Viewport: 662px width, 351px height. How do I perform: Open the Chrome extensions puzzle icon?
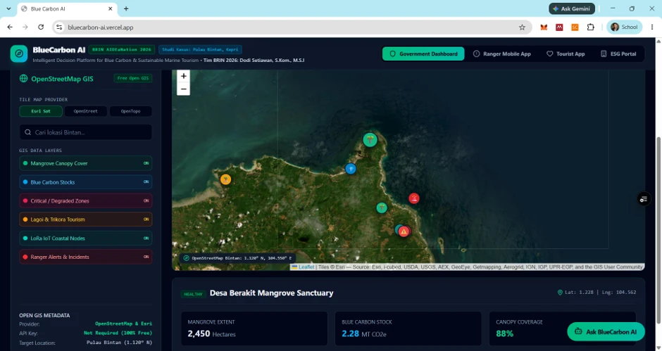590,27
